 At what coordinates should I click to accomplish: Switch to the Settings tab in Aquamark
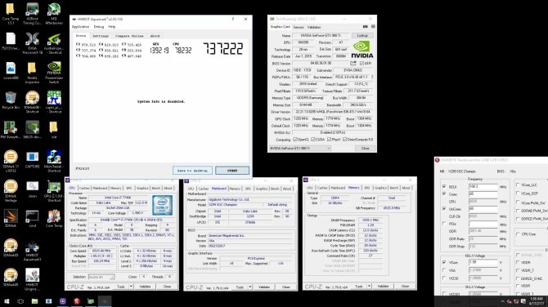click(x=101, y=36)
